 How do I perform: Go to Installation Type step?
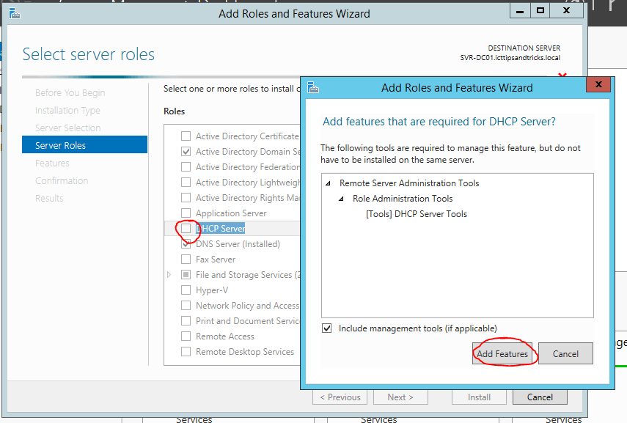67,111
